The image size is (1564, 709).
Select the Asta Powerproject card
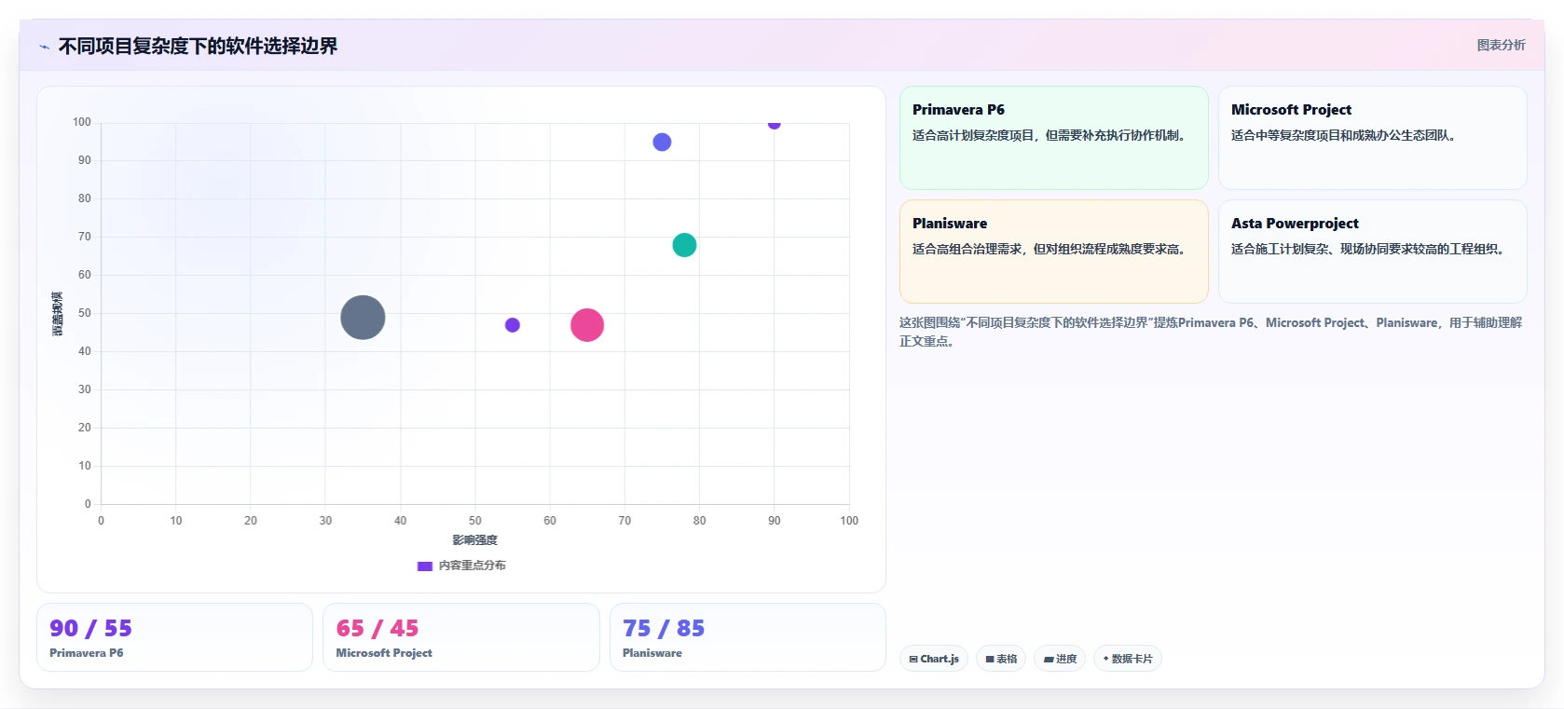pyautogui.click(x=1373, y=252)
